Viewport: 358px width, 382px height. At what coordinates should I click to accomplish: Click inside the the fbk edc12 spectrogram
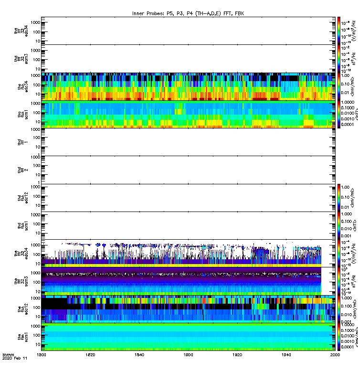coord(188,309)
